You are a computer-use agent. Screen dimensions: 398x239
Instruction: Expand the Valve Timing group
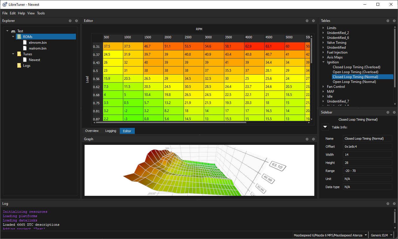tap(323, 43)
